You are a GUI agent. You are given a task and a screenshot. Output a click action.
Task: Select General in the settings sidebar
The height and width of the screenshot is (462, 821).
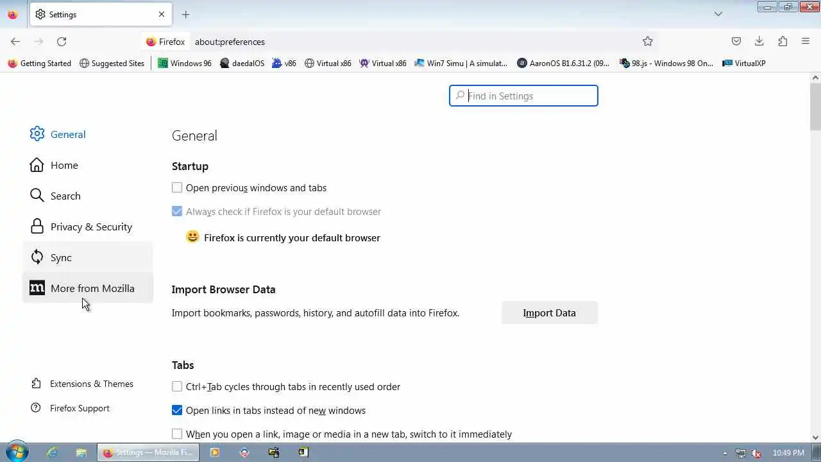(x=88, y=134)
